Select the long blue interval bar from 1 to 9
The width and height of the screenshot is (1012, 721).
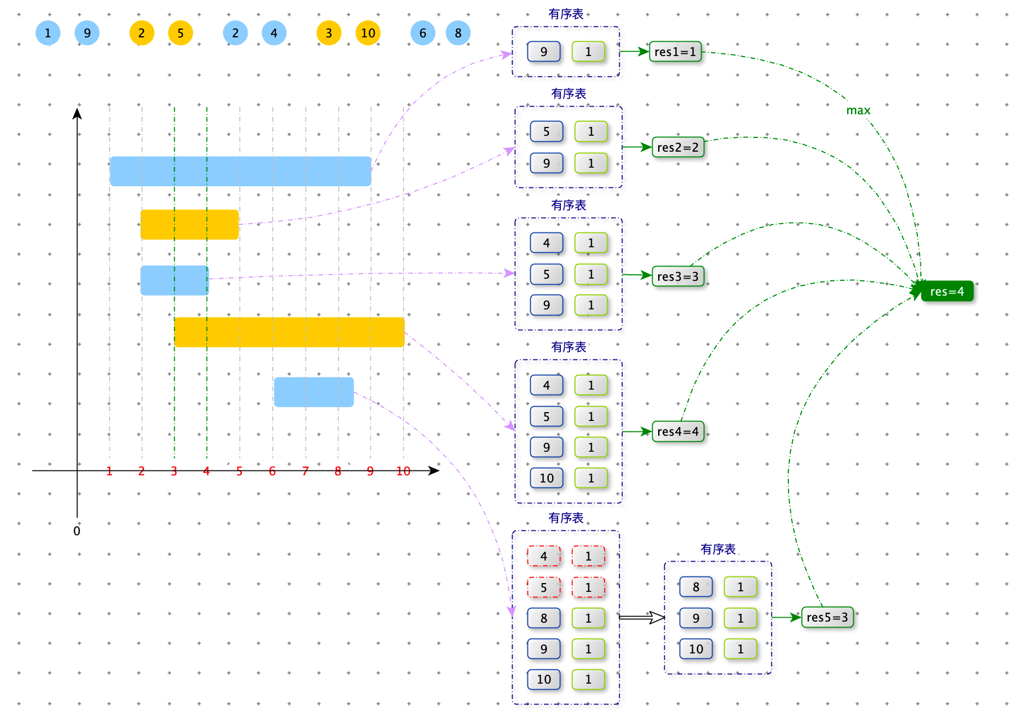[241, 171]
